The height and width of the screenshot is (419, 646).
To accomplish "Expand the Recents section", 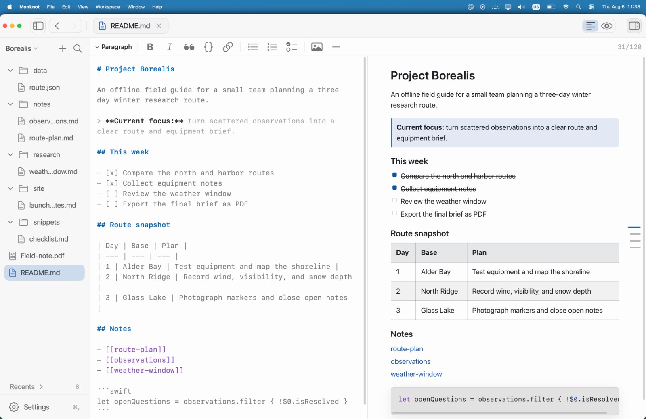I will click(x=26, y=387).
